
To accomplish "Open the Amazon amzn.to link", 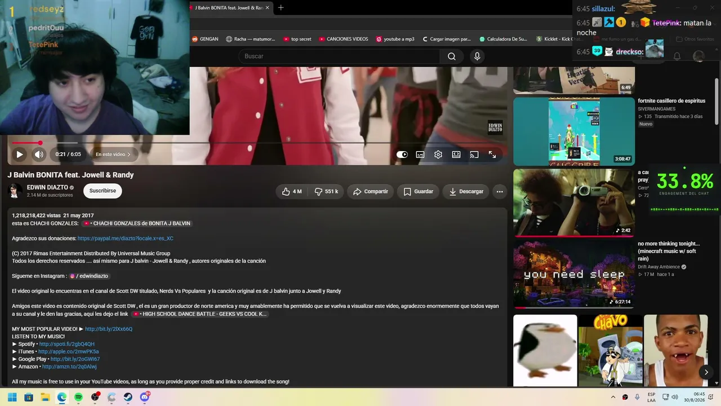I will [69, 367].
